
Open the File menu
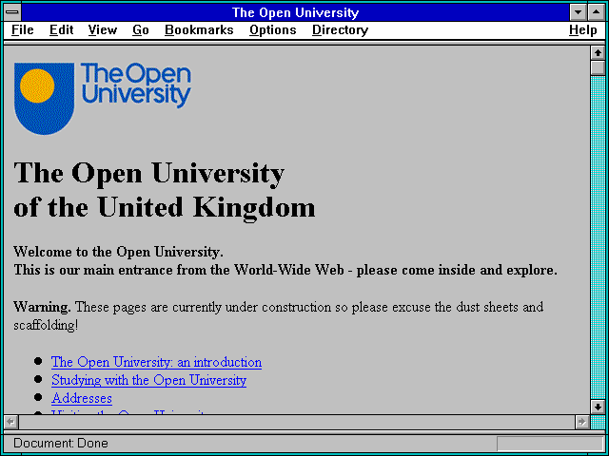coord(23,30)
